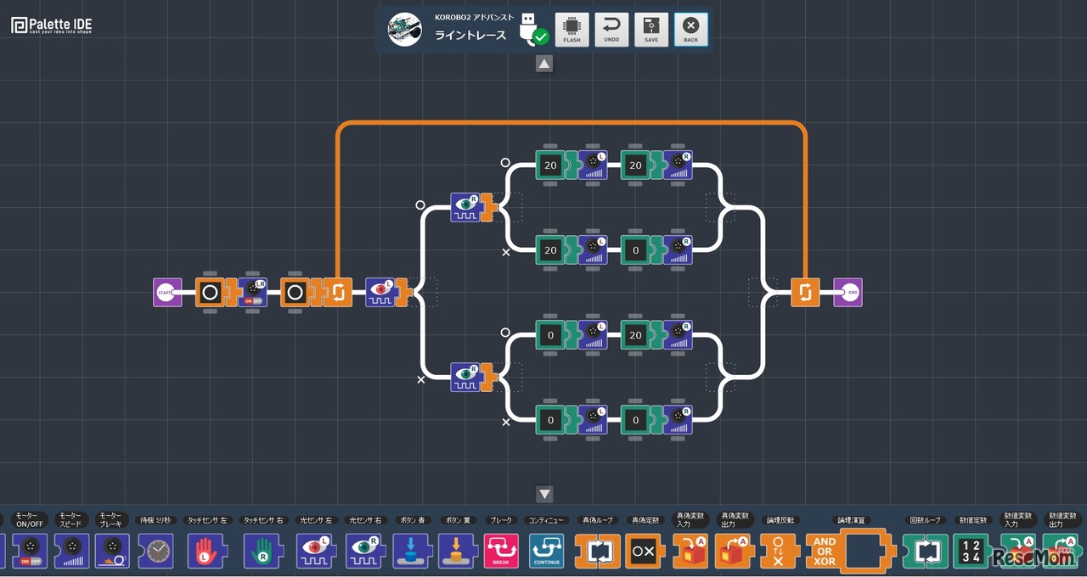The width and height of the screenshot is (1087, 577).
Task: Select the BREAK block in palette
Action: click(500, 551)
